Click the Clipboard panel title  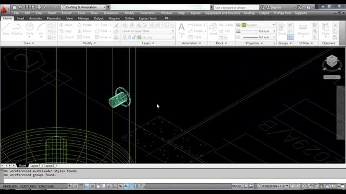click(328, 43)
